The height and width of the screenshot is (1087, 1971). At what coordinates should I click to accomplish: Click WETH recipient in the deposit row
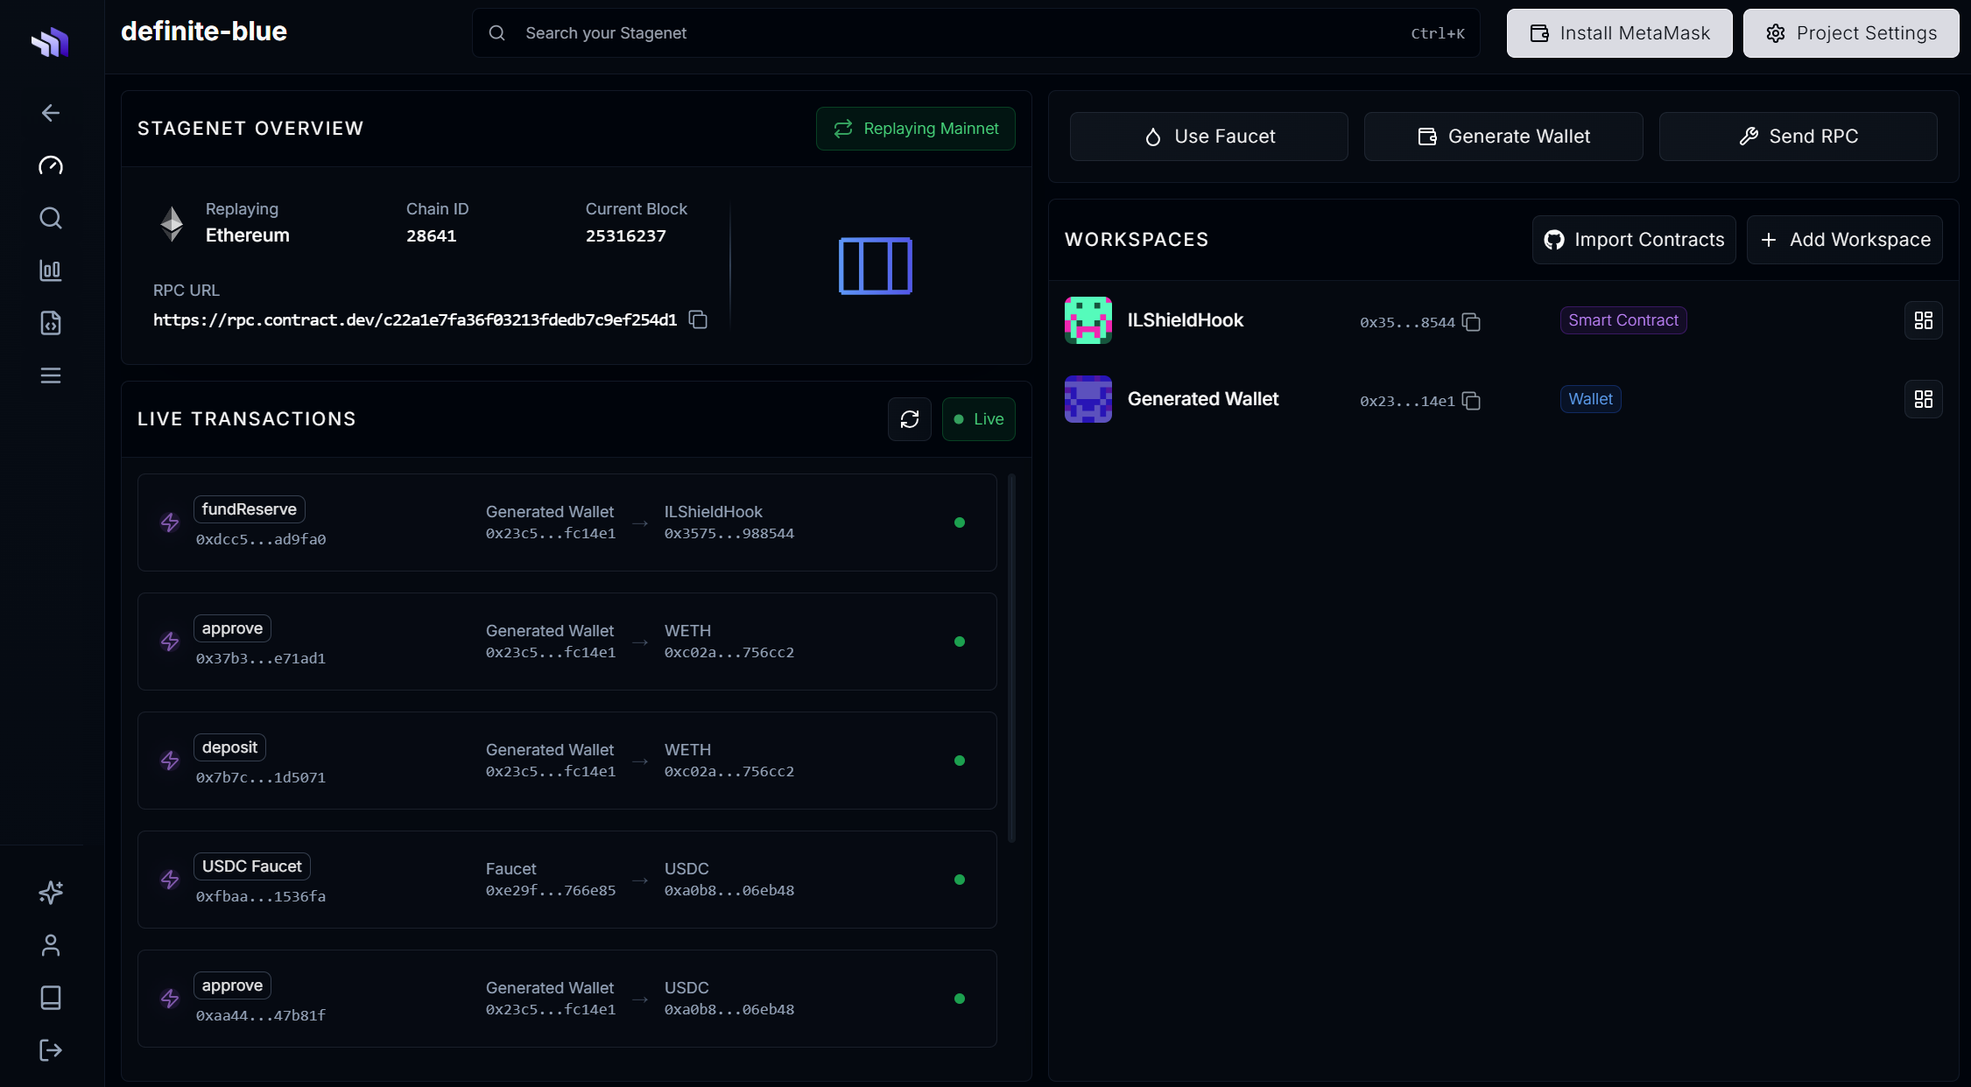coord(729,761)
